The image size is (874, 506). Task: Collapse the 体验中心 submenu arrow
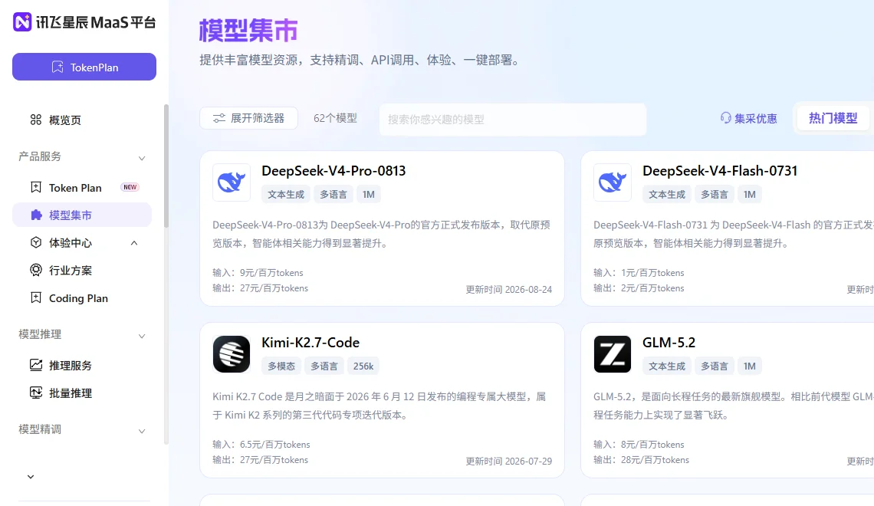(134, 243)
